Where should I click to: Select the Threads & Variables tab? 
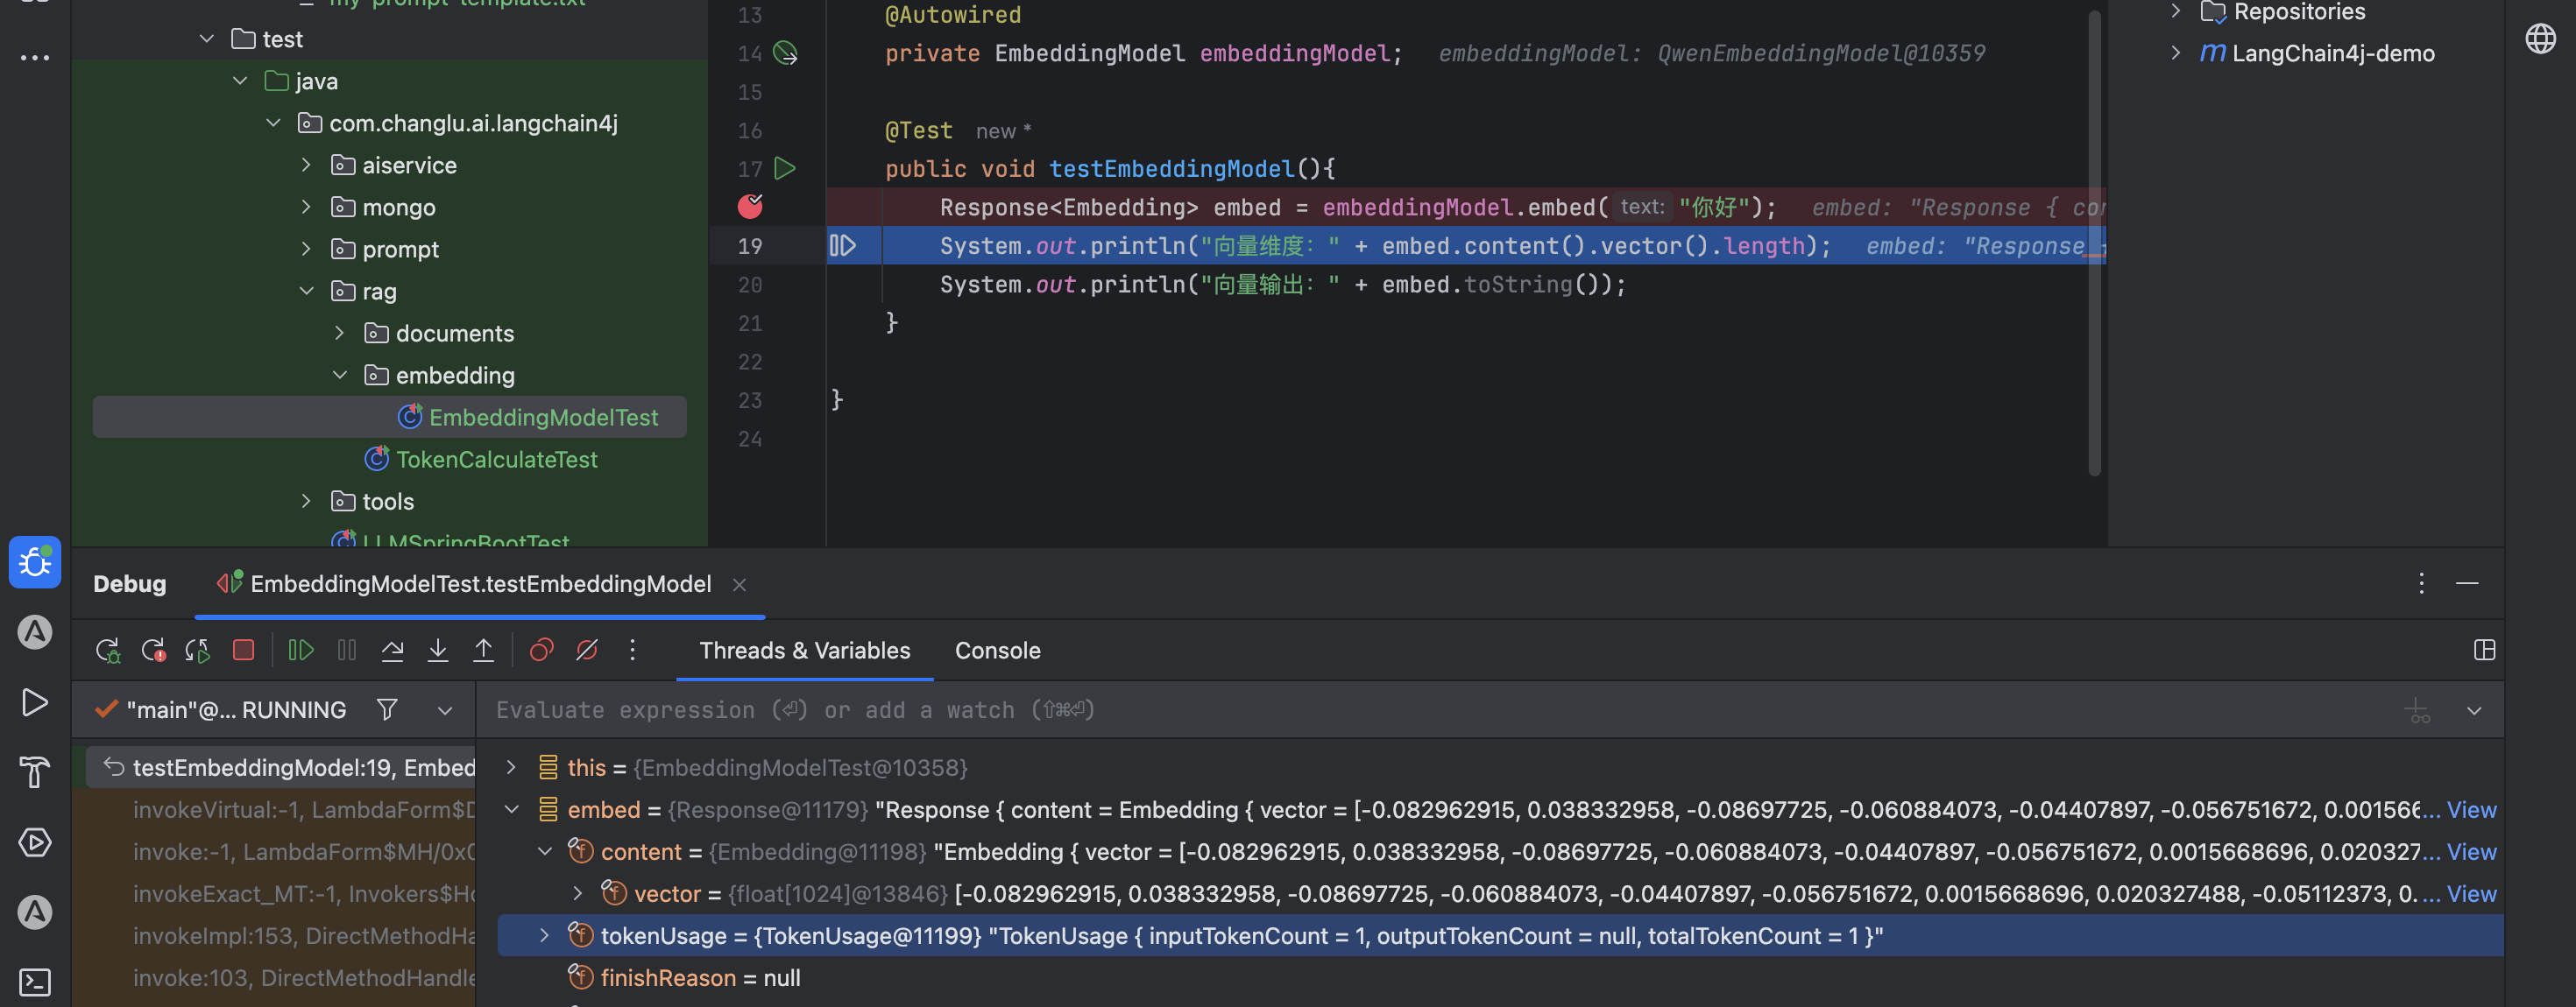point(804,651)
